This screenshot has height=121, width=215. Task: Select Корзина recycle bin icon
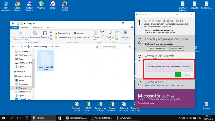point(206,106)
